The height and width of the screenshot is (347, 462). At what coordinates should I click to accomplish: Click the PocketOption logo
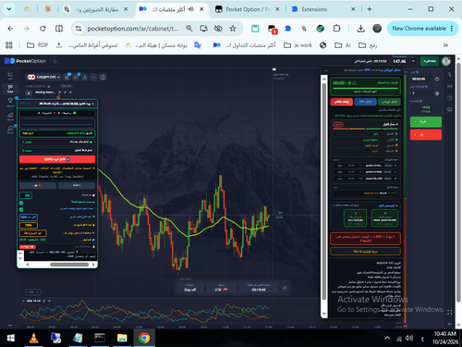pyautogui.click(x=25, y=61)
